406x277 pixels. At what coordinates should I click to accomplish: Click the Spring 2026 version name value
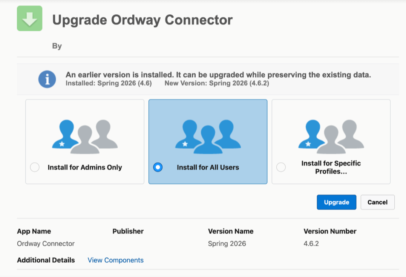pos(227,243)
